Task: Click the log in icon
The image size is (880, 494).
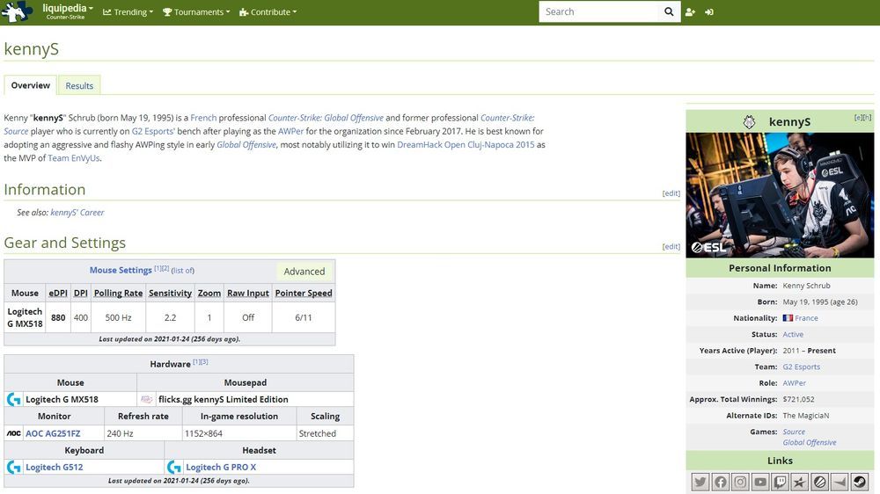Action: coord(709,12)
